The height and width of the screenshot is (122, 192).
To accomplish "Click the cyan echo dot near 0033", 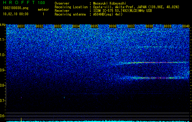I will [64, 97].
